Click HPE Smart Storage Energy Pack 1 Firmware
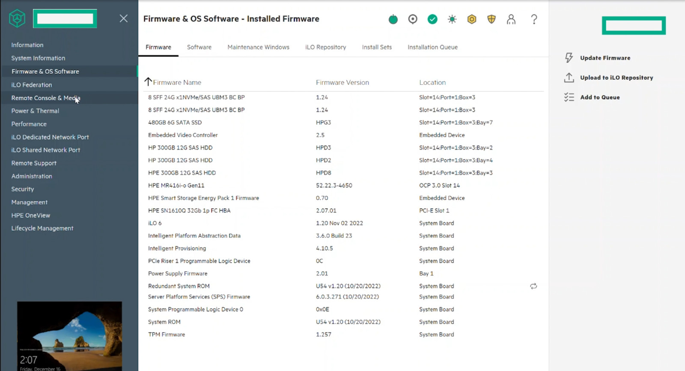Viewport: 685px width, 371px height. pos(203,198)
